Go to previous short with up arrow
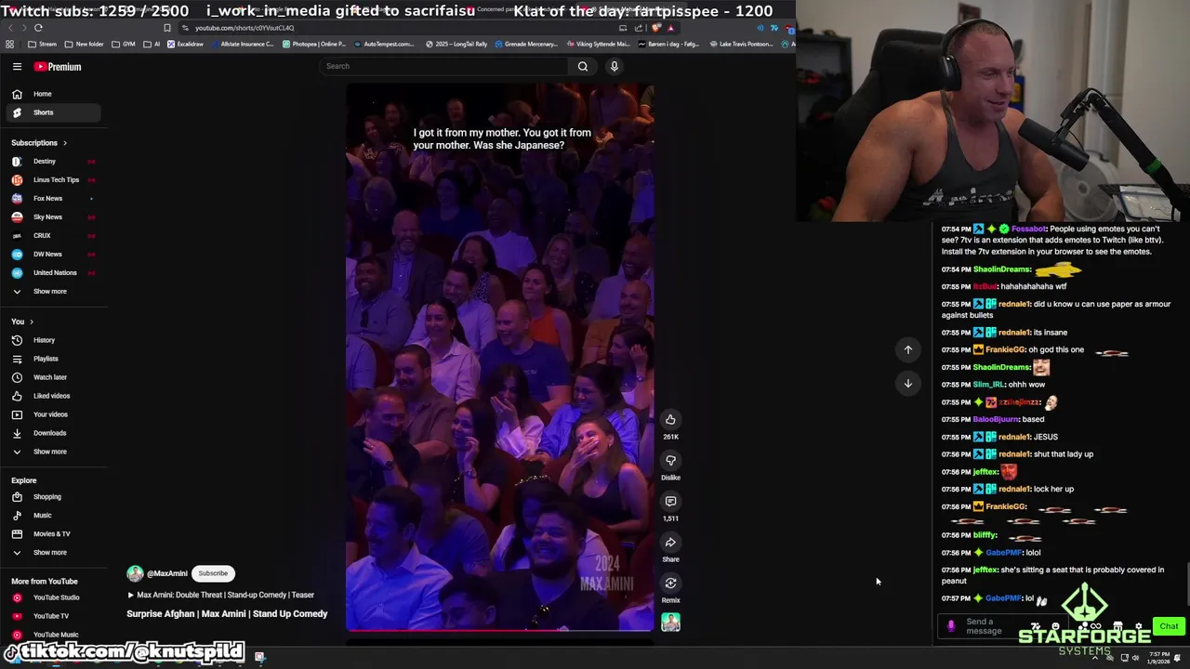 (908, 349)
